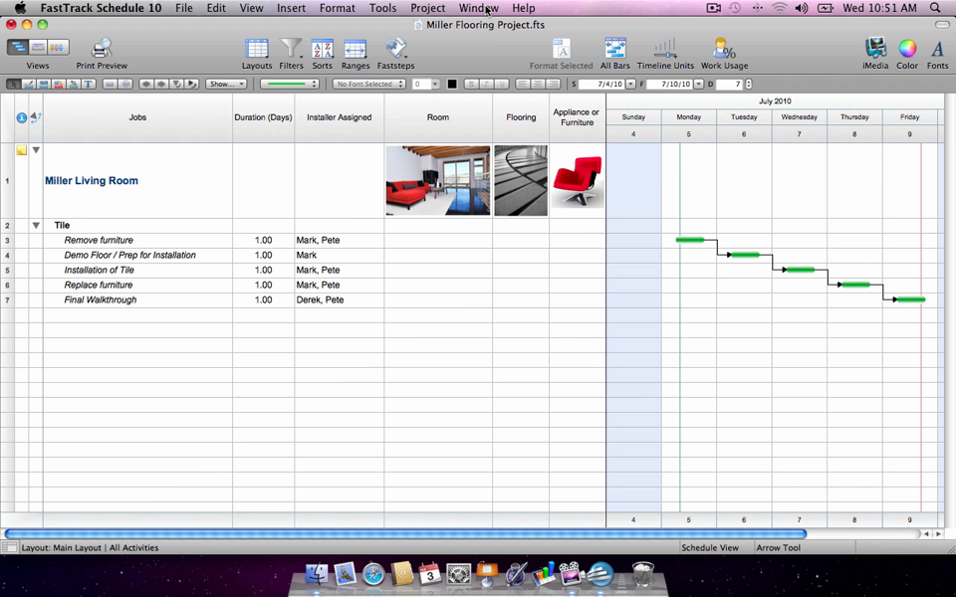Click the yellow note icon on row 1
The image size is (956, 597).
tap(21, 150)
